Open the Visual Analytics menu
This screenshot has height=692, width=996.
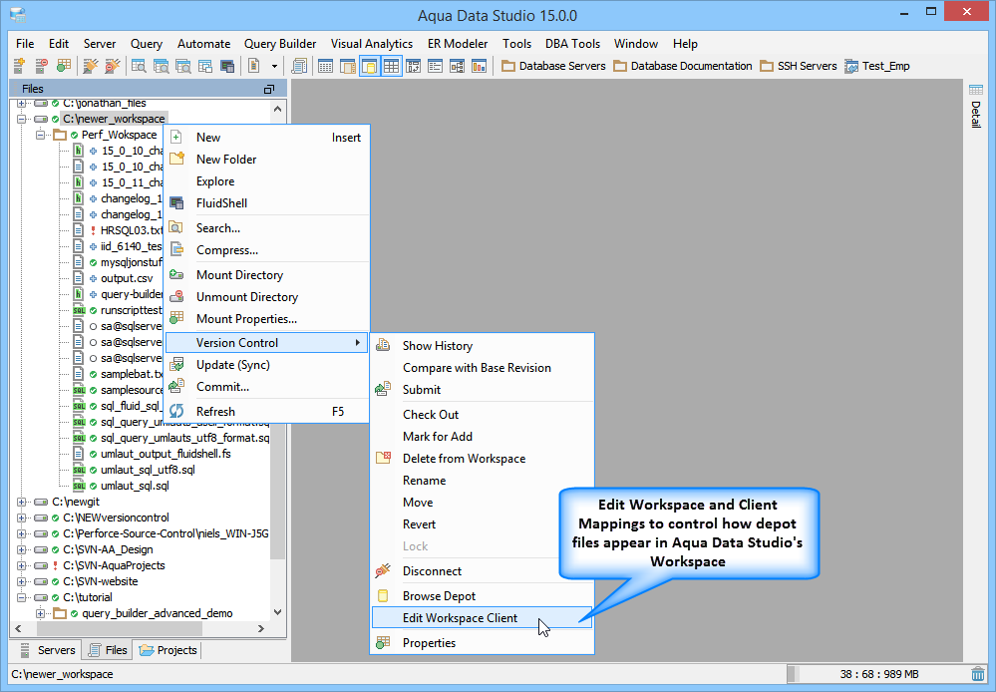pyautogui.click(x=372, y=44)
